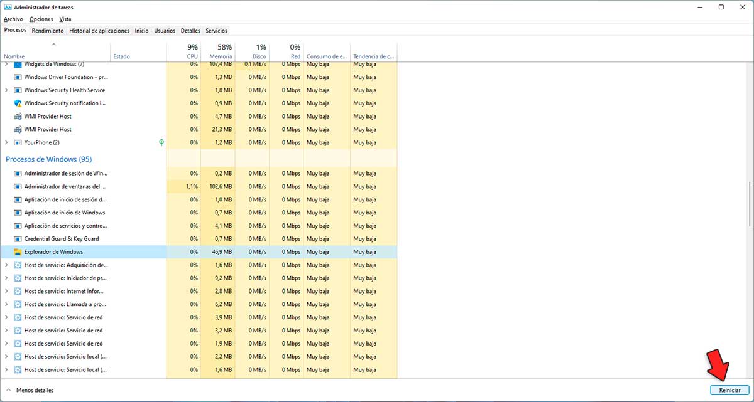Click Administrador de ventanas del escritorio icon
This screenshot has width=754, height=402.
pyautogui.click(x=18, y=186)
